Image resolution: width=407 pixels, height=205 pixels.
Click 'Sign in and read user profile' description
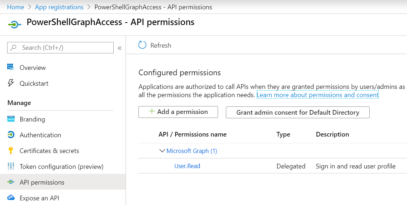356,166
